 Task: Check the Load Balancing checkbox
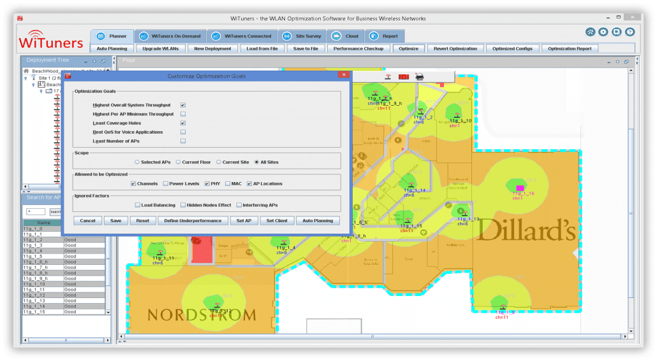pos(137,205)
